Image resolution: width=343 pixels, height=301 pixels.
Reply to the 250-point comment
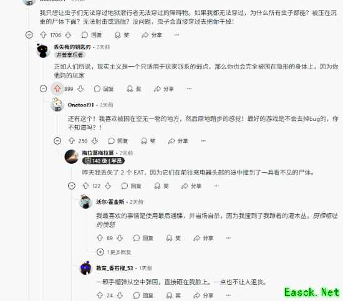coord(118,141)
